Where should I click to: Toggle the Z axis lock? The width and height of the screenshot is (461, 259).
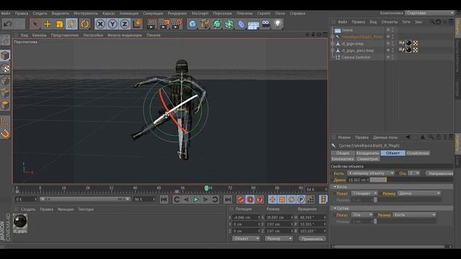coord(125,24)
